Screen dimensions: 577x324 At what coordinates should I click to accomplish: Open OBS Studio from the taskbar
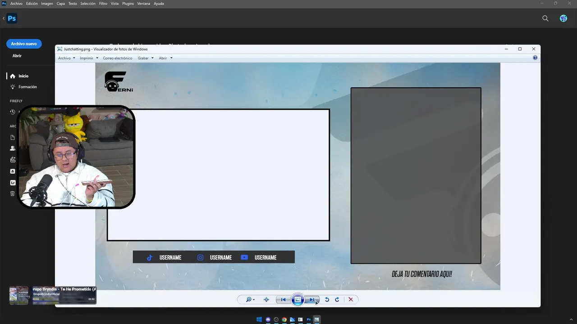[x=276, y=319]
